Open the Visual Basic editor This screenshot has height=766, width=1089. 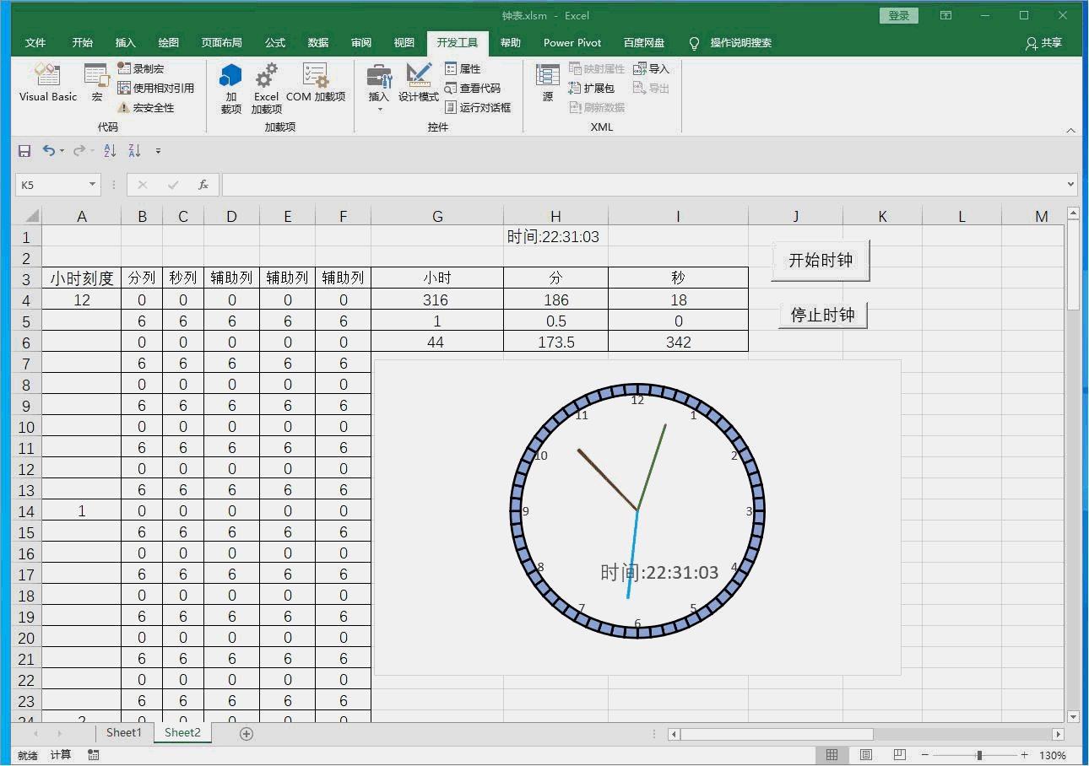click(x=48, y=83)
